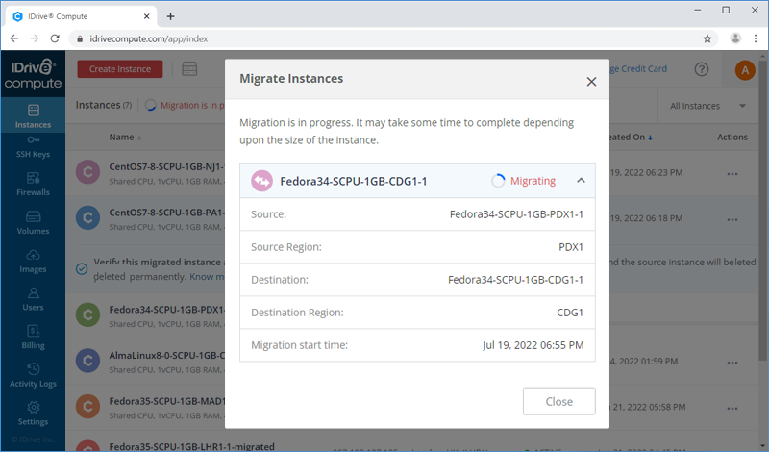The image size is (769, 452).
Task: Open actions menu for Fedora35-SCPU-1GB-MAD1 row
Action: [x=732, y=409]
